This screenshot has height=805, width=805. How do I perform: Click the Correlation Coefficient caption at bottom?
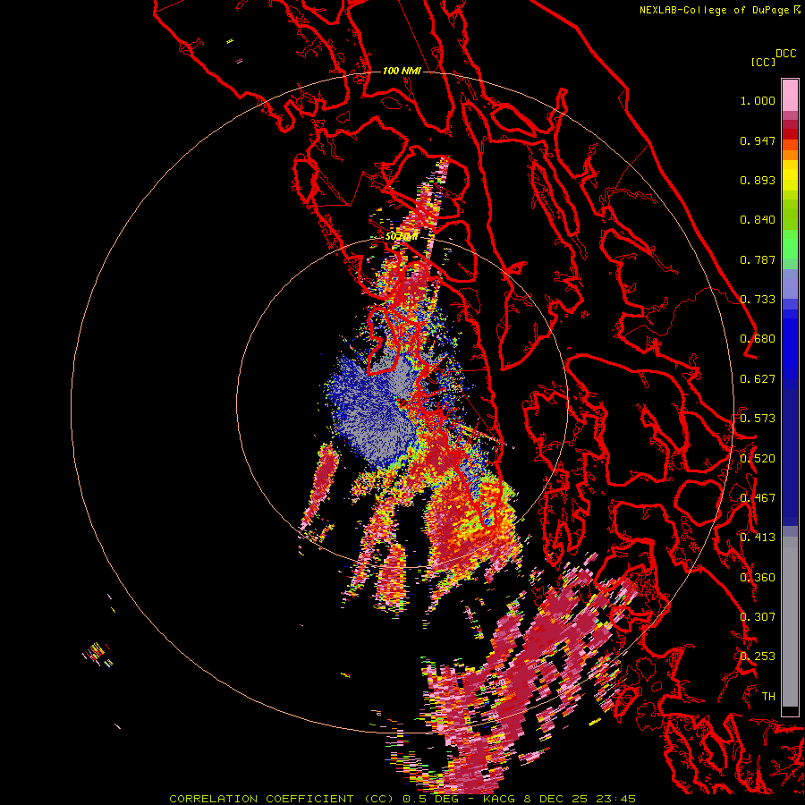click(x=402, y=799)
